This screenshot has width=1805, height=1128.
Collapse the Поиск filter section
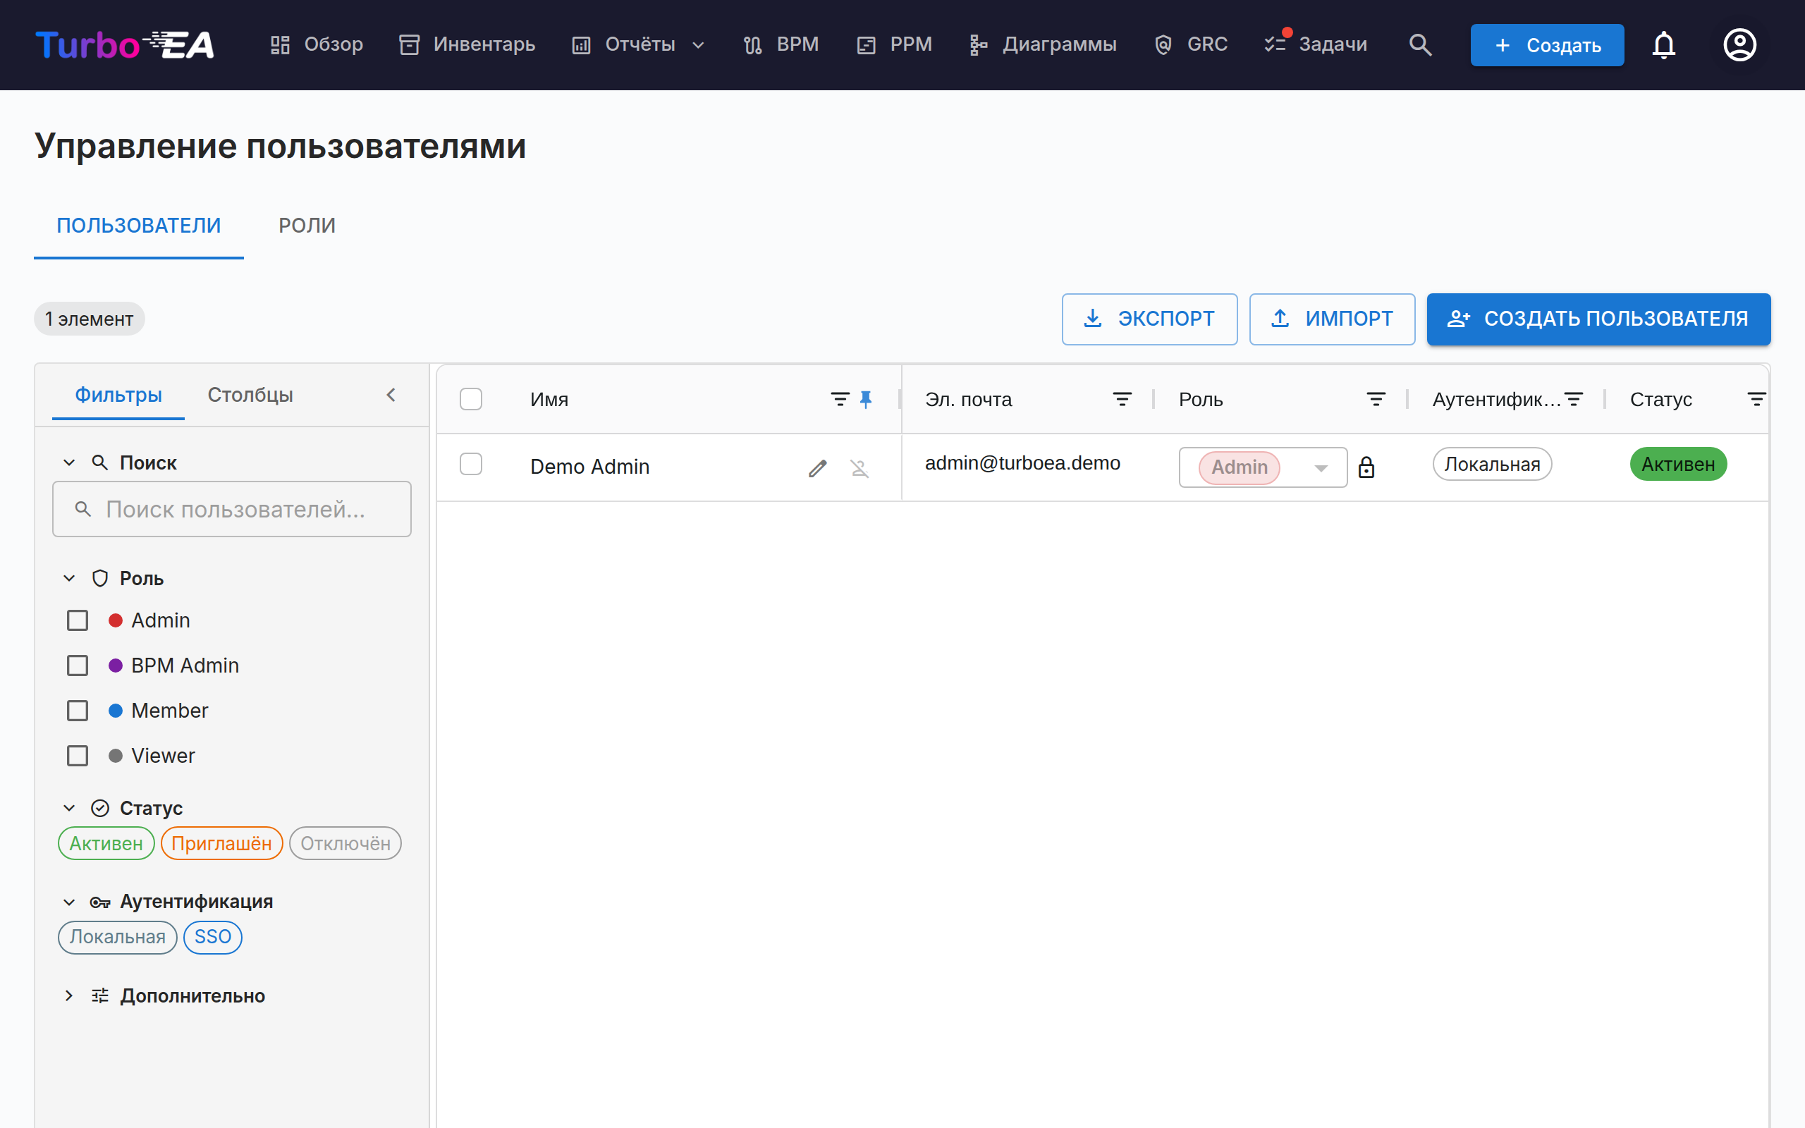pyautogui.click(x=69, y=462)
